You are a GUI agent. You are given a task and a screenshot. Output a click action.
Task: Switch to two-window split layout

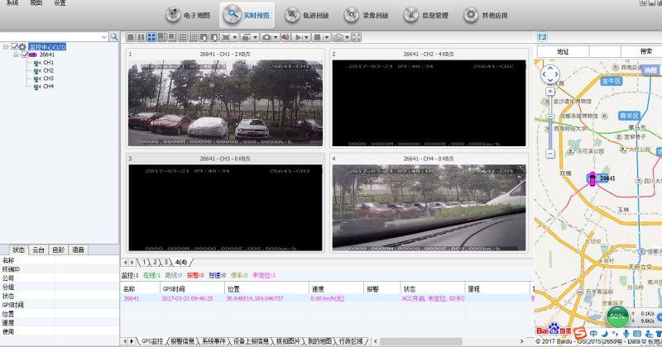click(141, 37)
